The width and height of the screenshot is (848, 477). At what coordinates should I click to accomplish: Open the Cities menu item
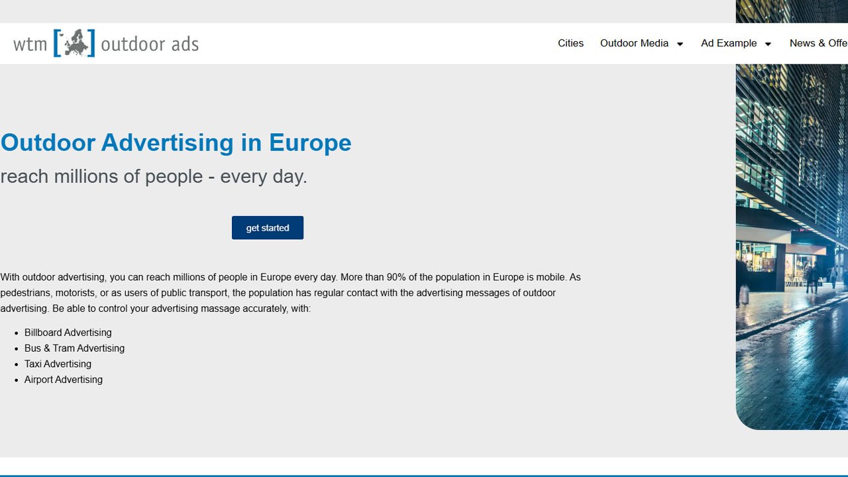pos(570,43)
